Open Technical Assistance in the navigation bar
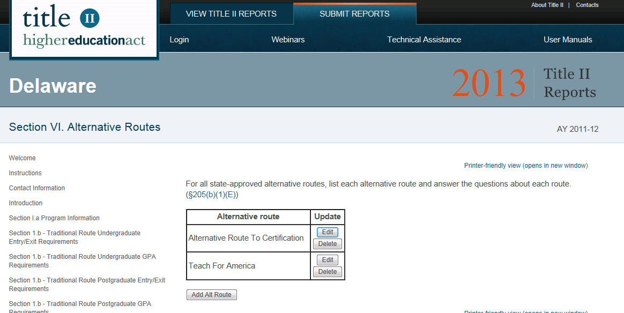The height and width of the screenshot is (313, 624). point(424,40)
